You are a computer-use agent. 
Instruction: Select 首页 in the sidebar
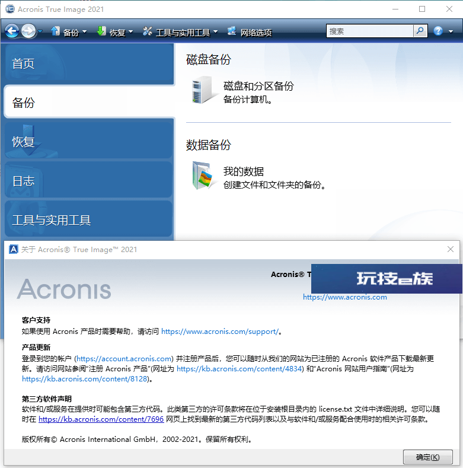(x=89, y=64)
